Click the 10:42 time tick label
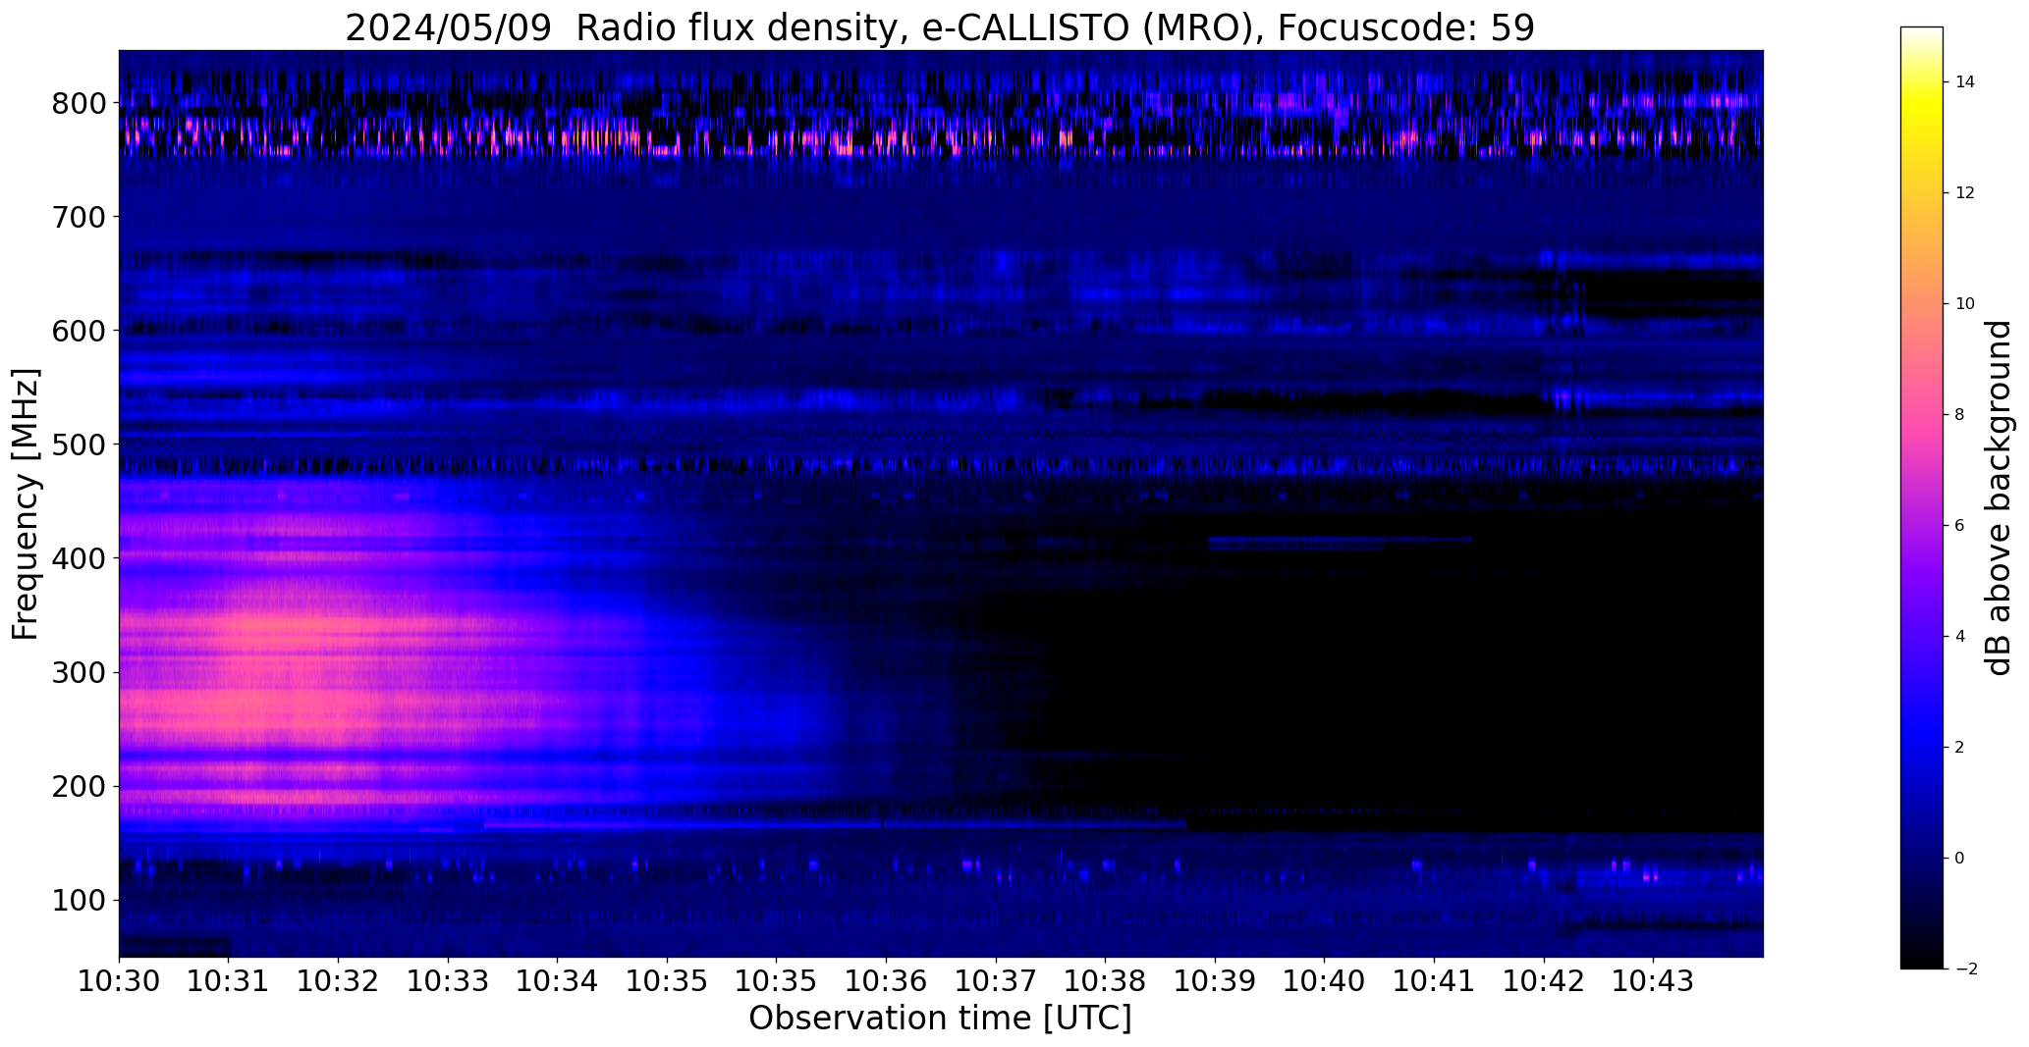The height and width of the screenshot is (1047, 2029). (1545, 981)
